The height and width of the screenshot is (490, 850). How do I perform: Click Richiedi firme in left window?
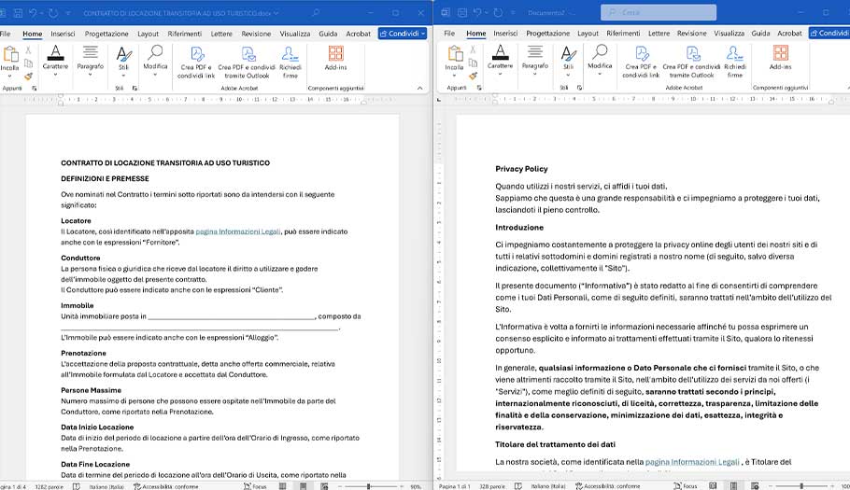tap(290, 63)
